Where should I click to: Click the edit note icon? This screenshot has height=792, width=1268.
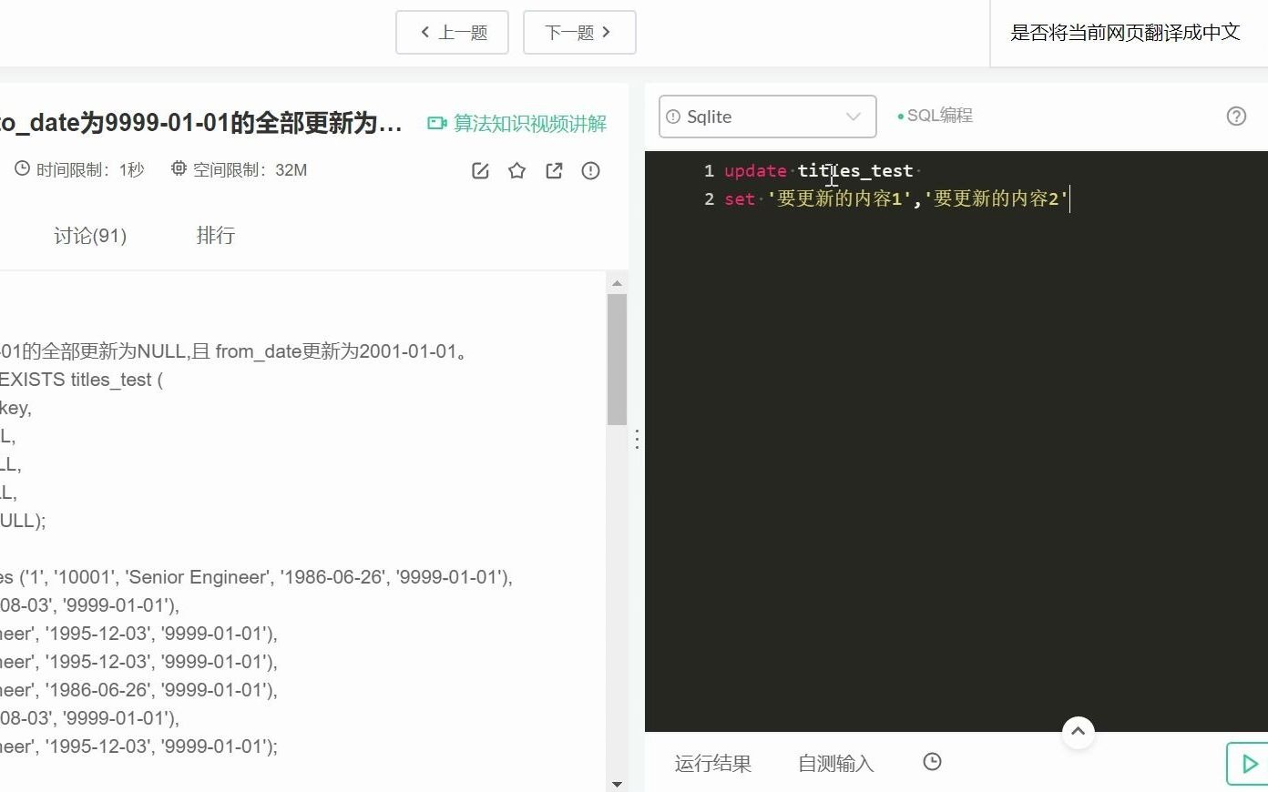coord(480,171)
